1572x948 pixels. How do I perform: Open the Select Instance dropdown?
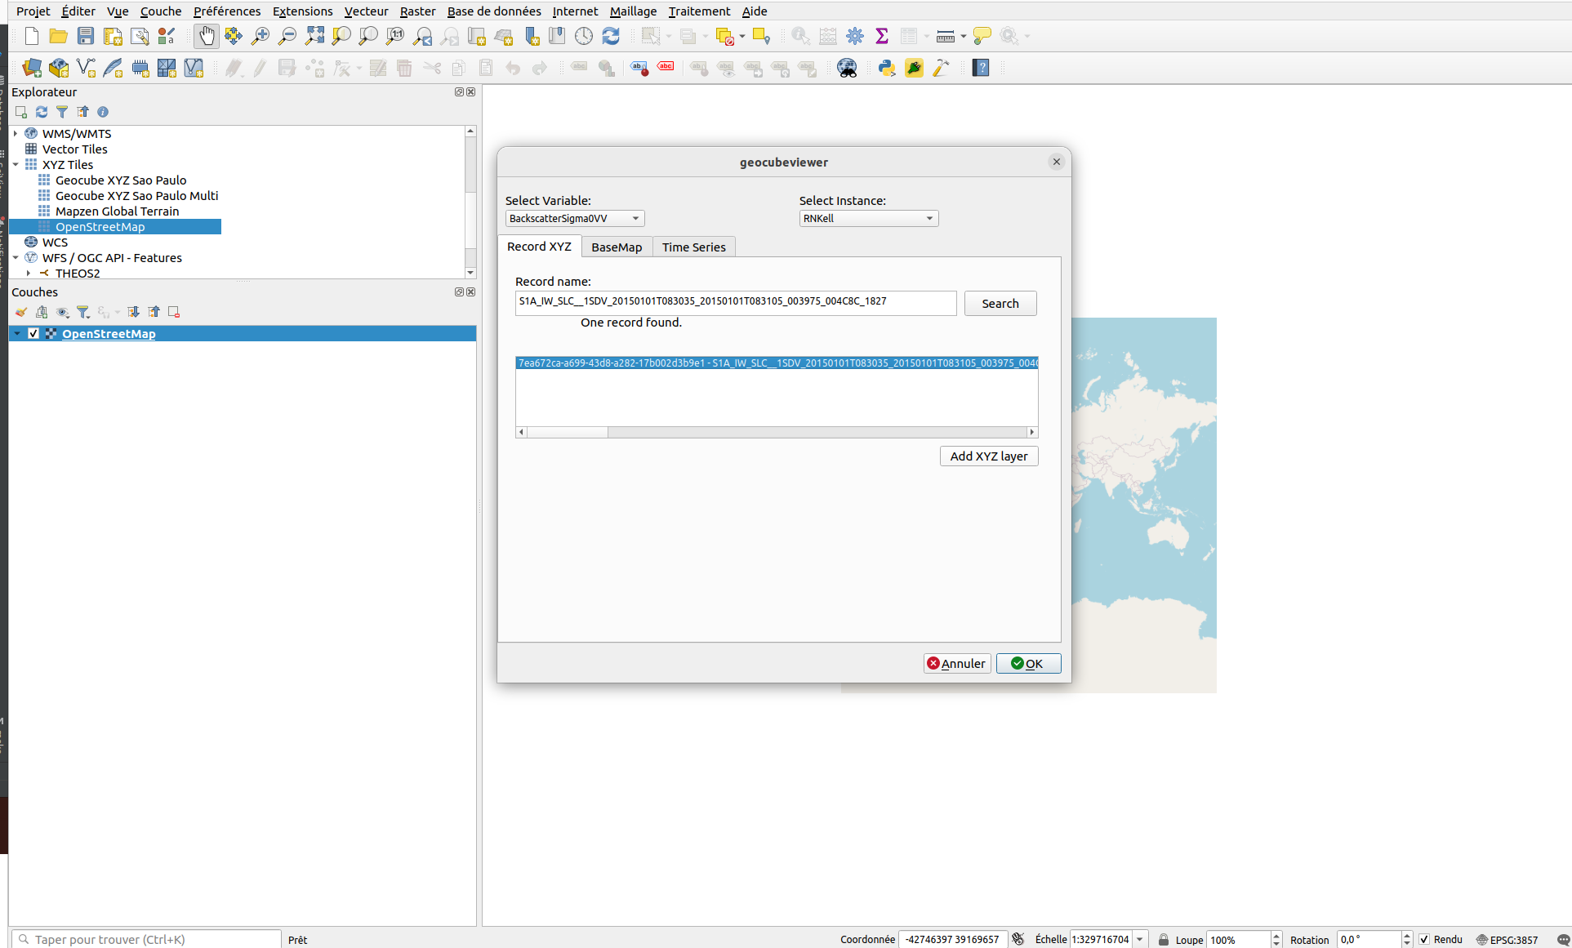point(869,218)
